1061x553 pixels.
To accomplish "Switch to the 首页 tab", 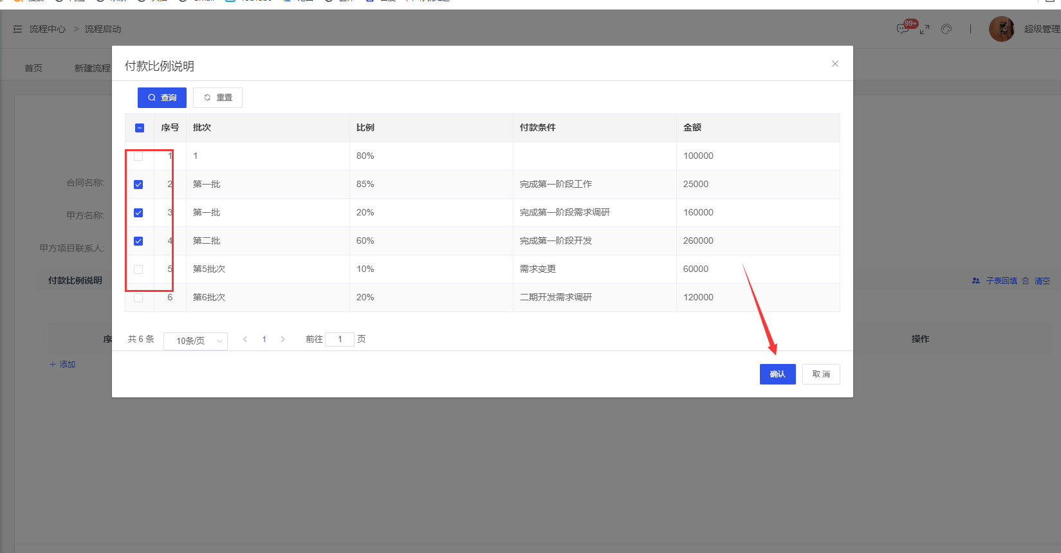I will point(33,68).
